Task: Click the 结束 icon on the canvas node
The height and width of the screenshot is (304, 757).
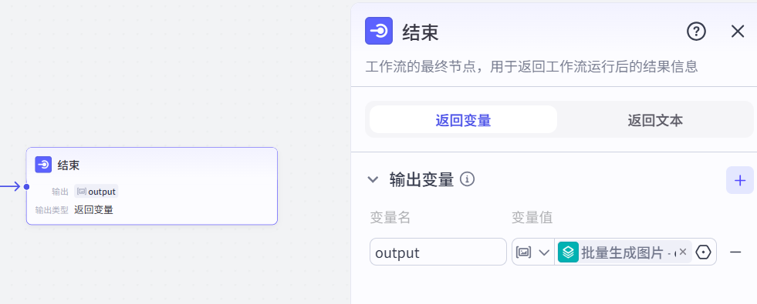Action: (x=43, y=165)
